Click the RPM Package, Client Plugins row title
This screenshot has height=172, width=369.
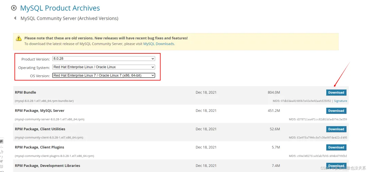pyautogui.click(x=40, y=147)
